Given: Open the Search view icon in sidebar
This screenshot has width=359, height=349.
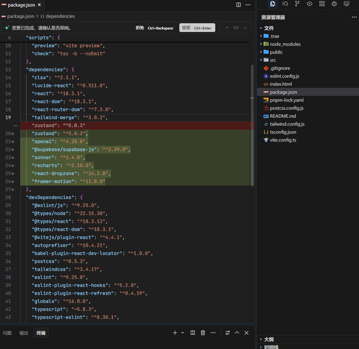Looking at the screenshot, I should 285,4.
